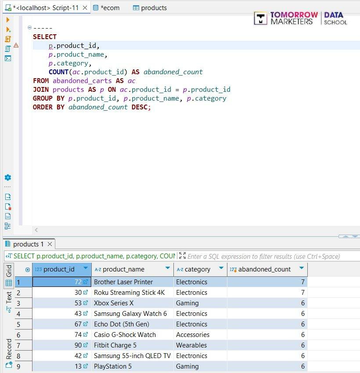Screen dimensions: 360x373
Task: Close the products 1 result tab
Action: coord(50,244)
